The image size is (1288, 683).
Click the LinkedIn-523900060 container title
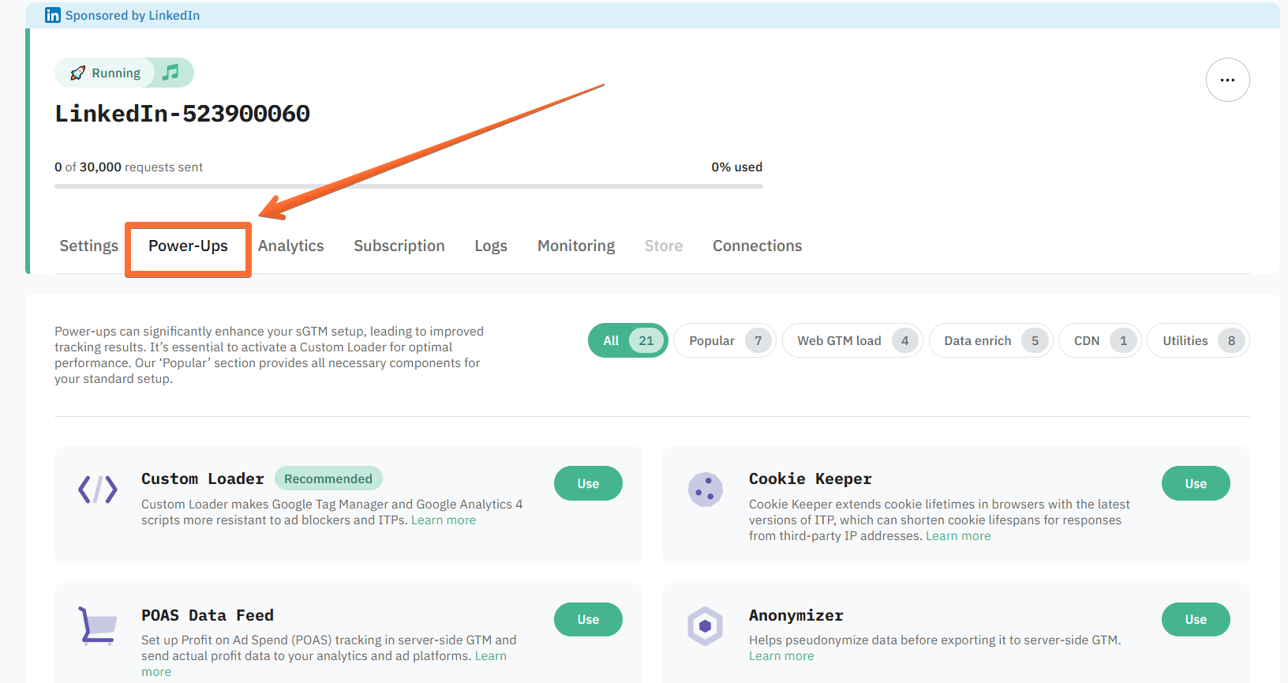[x=182, y=114]
